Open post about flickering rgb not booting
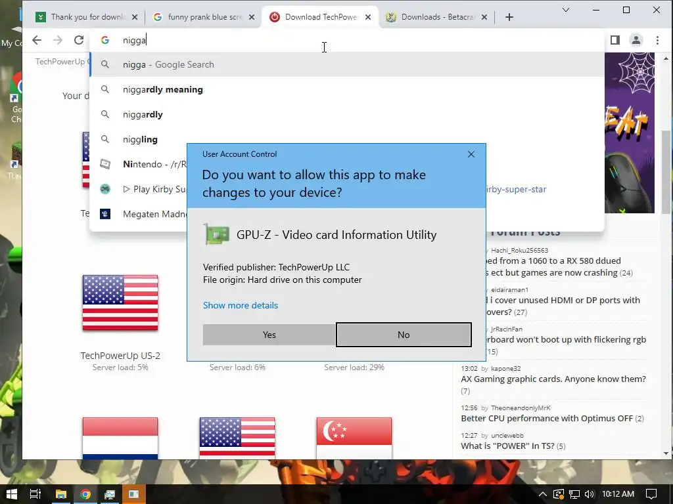This screenshot has width=673, height=504. click(x=566, y=339)
